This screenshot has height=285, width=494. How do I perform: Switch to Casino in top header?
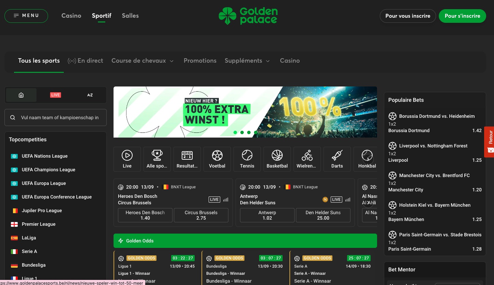click(71, 16)
